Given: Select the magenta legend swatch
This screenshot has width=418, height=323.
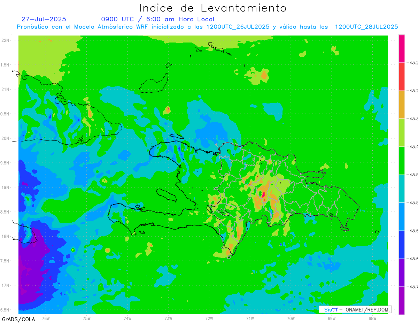Looking at the screenshot, I should pos(402,49).
